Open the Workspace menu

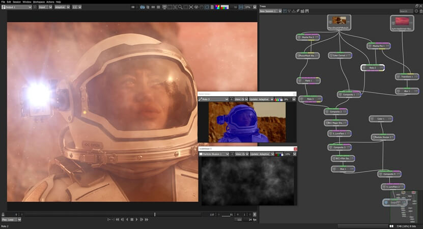pos(39,2)
